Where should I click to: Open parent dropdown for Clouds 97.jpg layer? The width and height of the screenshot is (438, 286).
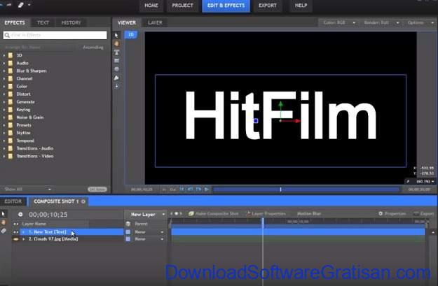[x=149, y=239]
